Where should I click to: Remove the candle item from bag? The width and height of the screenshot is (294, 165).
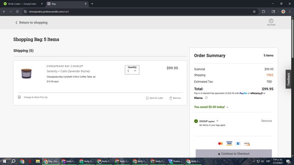[x=176, y=98]
